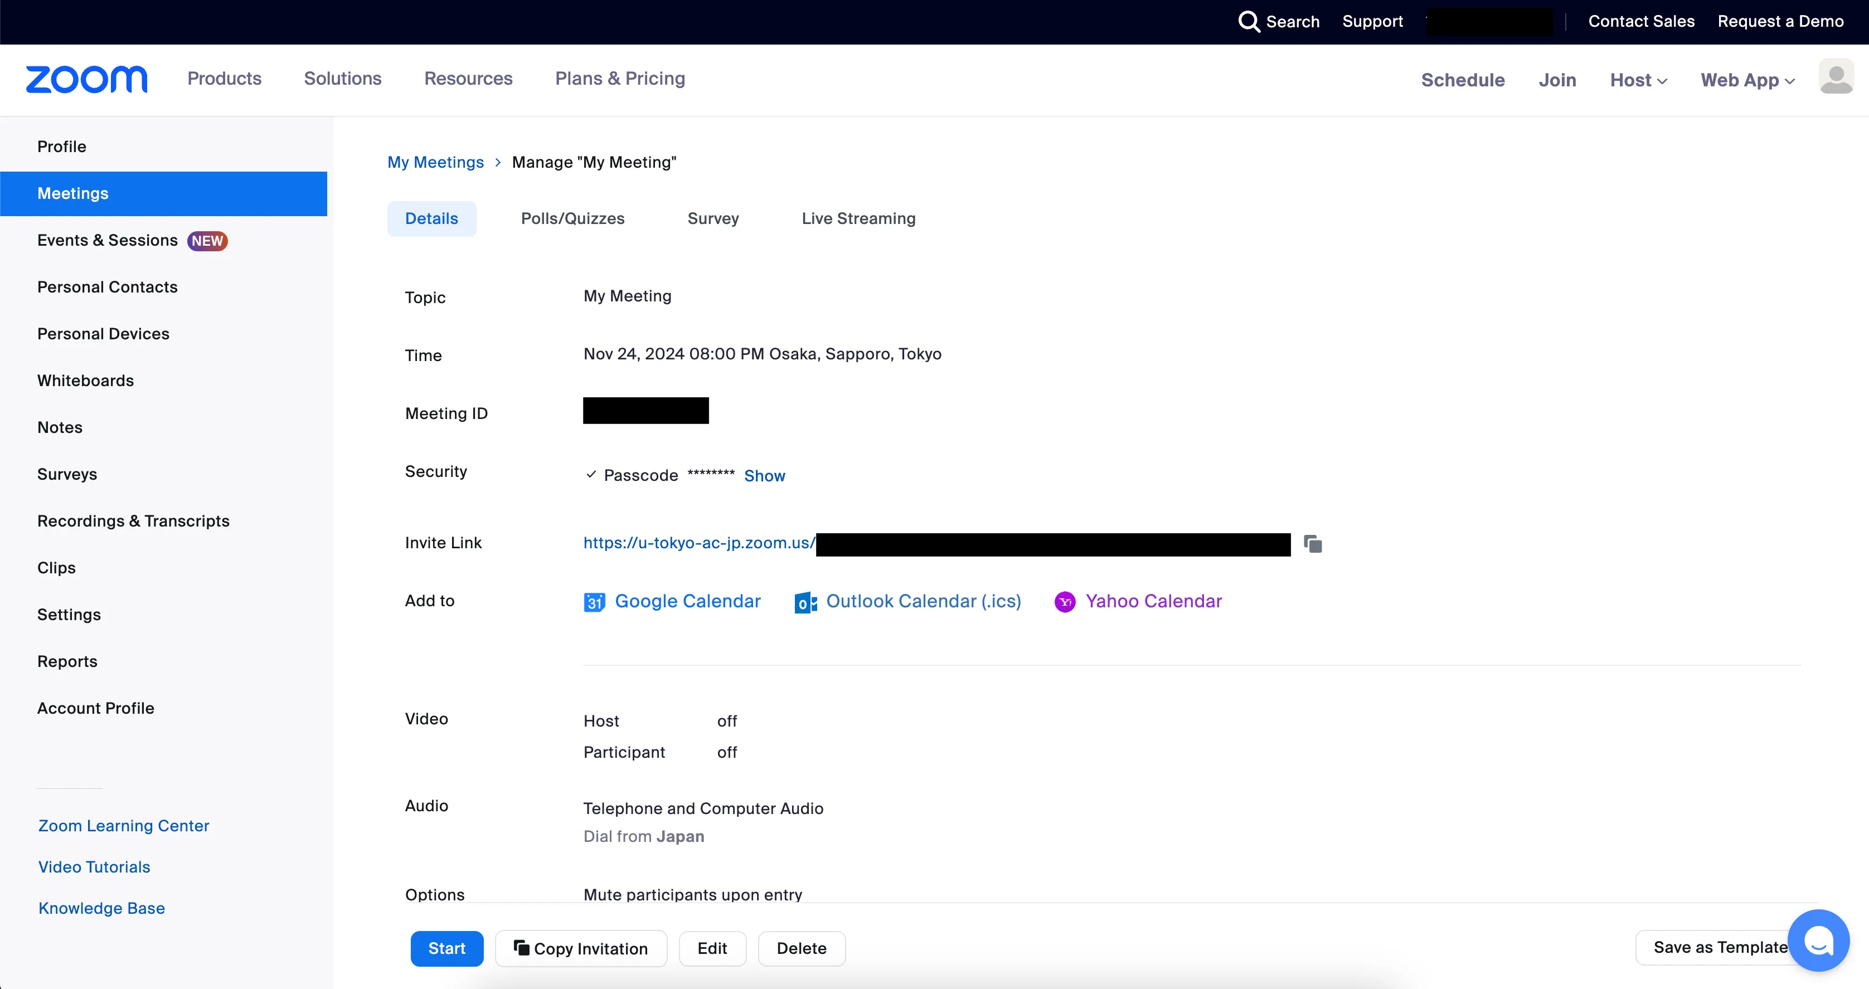Click the search magnifier icon
Viewport: 1869px width, 989px height.
(1248, 22)
